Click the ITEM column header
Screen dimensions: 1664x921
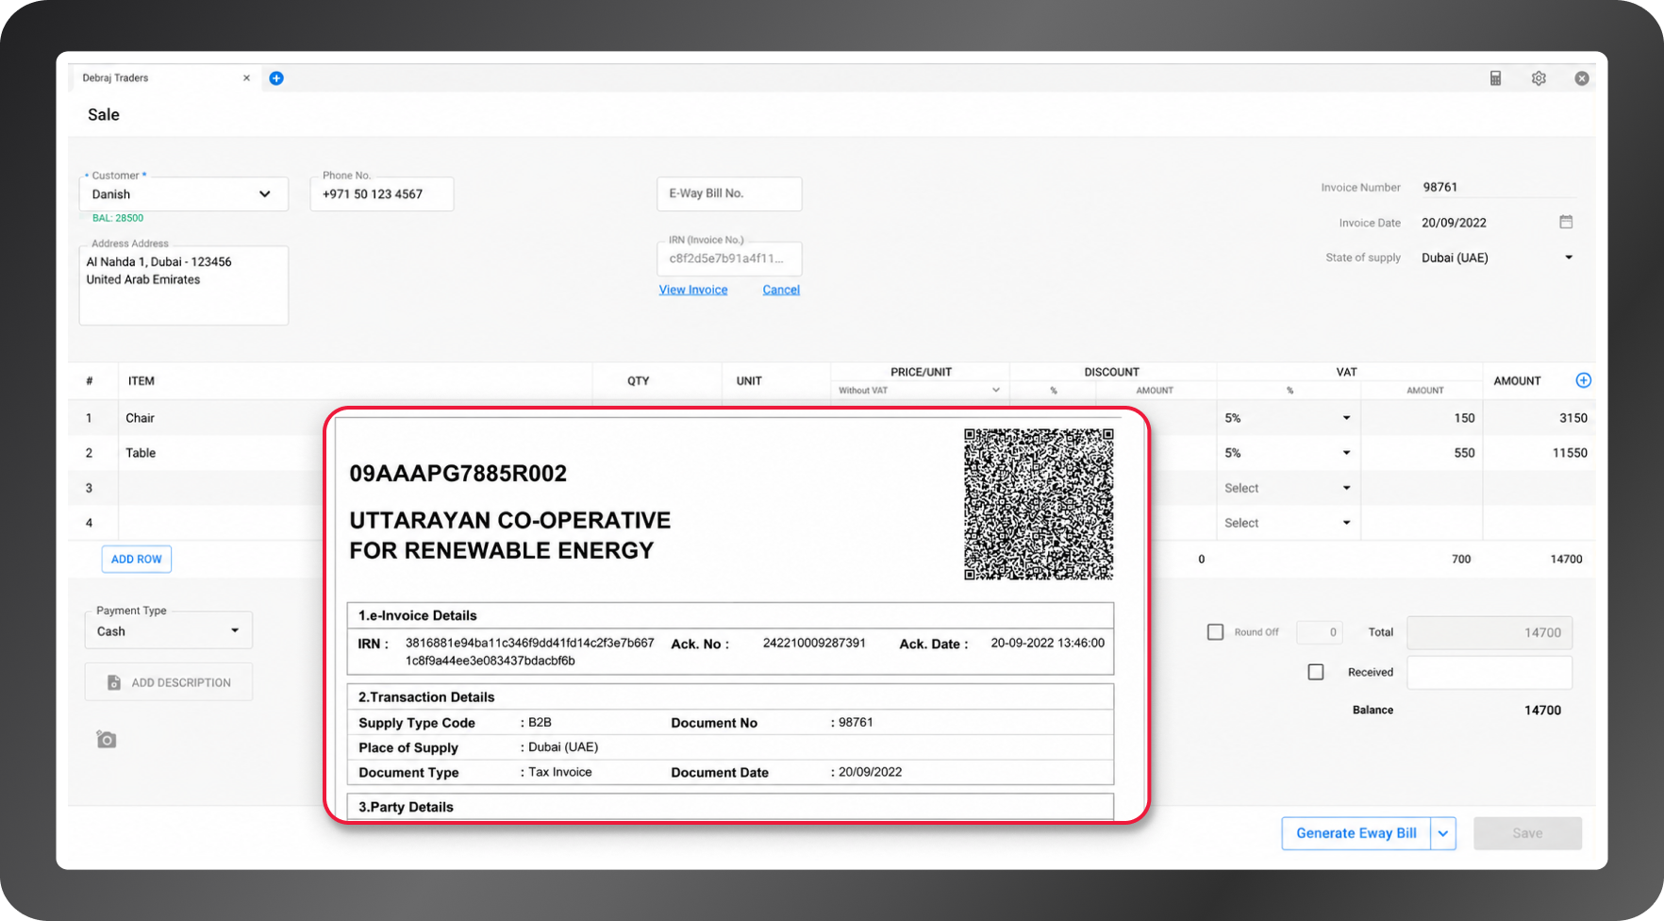point(141,381)
